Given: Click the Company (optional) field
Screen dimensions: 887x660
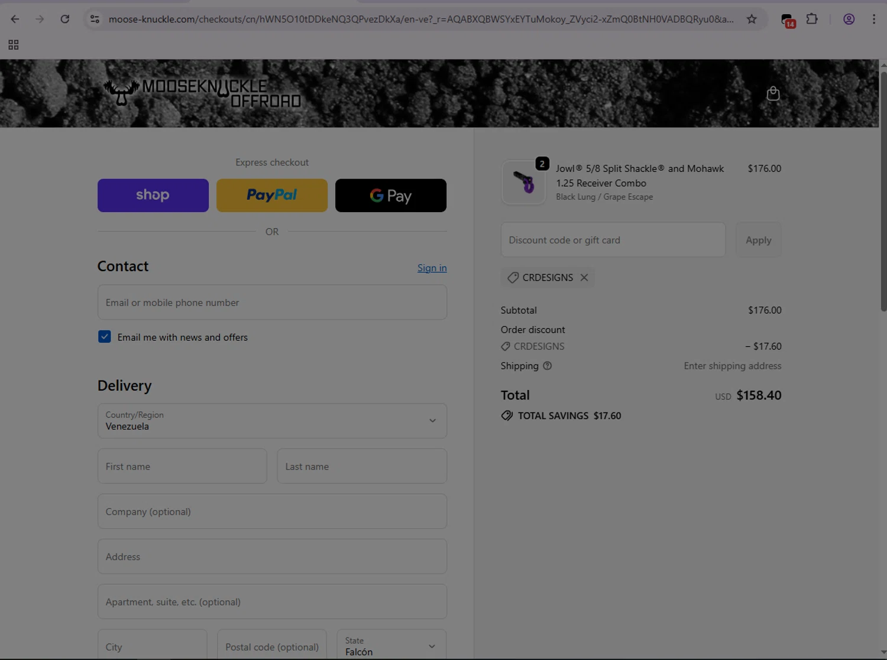Looking at the screenshot, I should click(272, 512).
